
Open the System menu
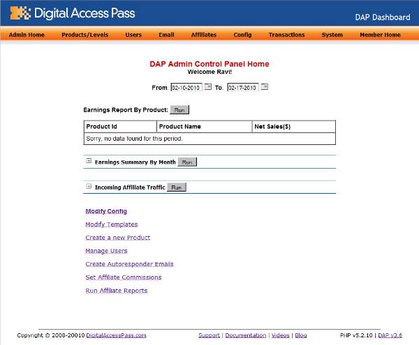pyautogui.click(x=332, y=35)
